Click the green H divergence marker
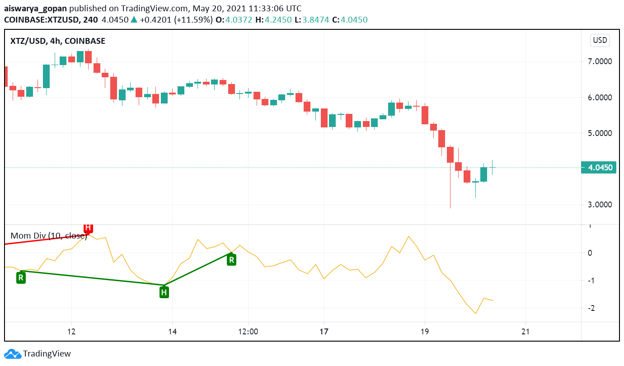 [x=164, y=292]
